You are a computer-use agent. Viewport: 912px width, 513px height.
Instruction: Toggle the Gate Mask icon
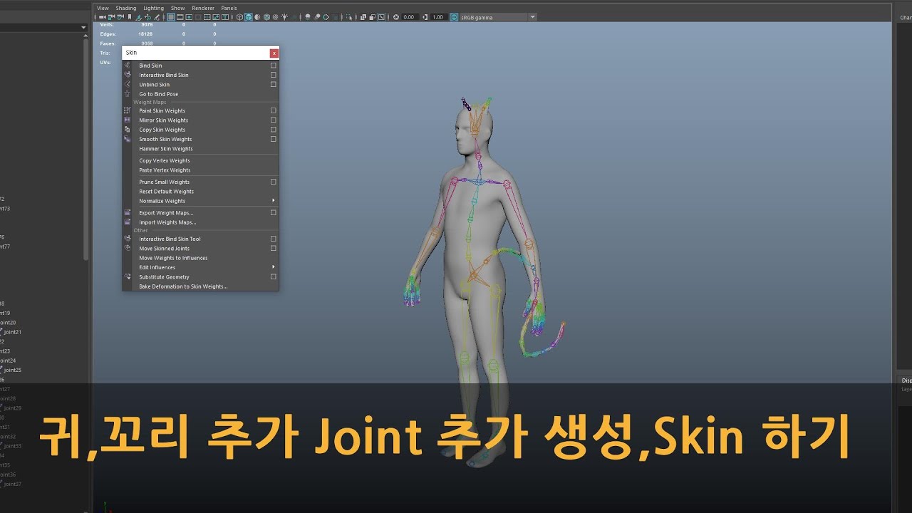[x=198, y=17]
